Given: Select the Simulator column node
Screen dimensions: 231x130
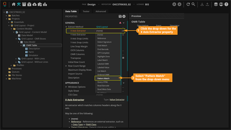Looking at the screenshot, I should tap(33, 55).
